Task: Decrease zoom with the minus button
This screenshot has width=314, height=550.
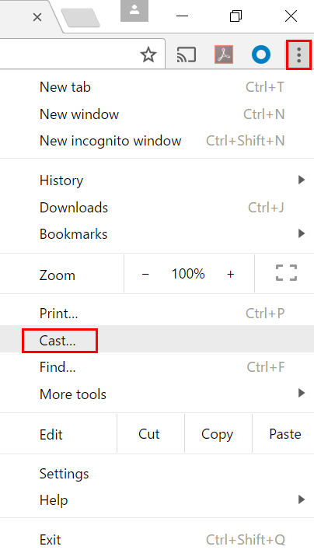Action: [x=145, y=274]
